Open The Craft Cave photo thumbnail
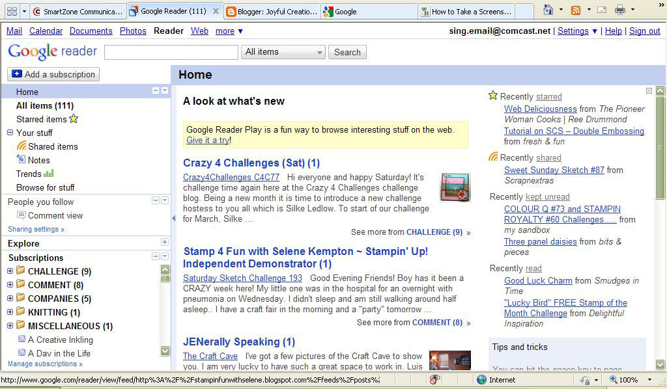Screen dimensions: 667x389 pos(450,360)
